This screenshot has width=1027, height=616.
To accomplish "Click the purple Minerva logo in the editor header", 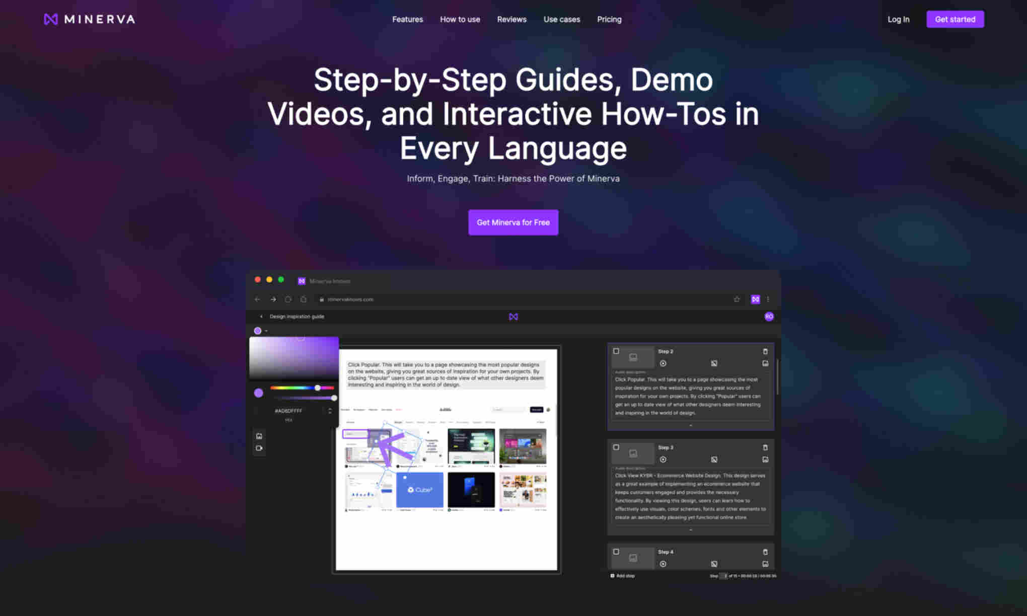I will click(513, 317).
